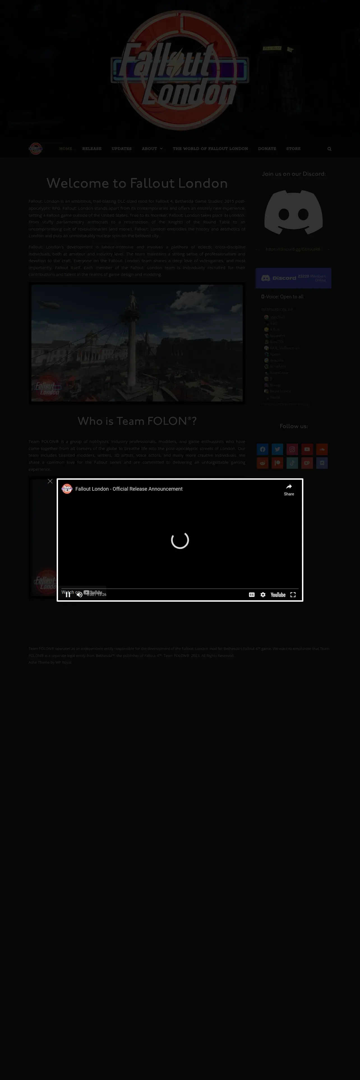
Task: Open the Patreon social icon
Action: point(278,463)
